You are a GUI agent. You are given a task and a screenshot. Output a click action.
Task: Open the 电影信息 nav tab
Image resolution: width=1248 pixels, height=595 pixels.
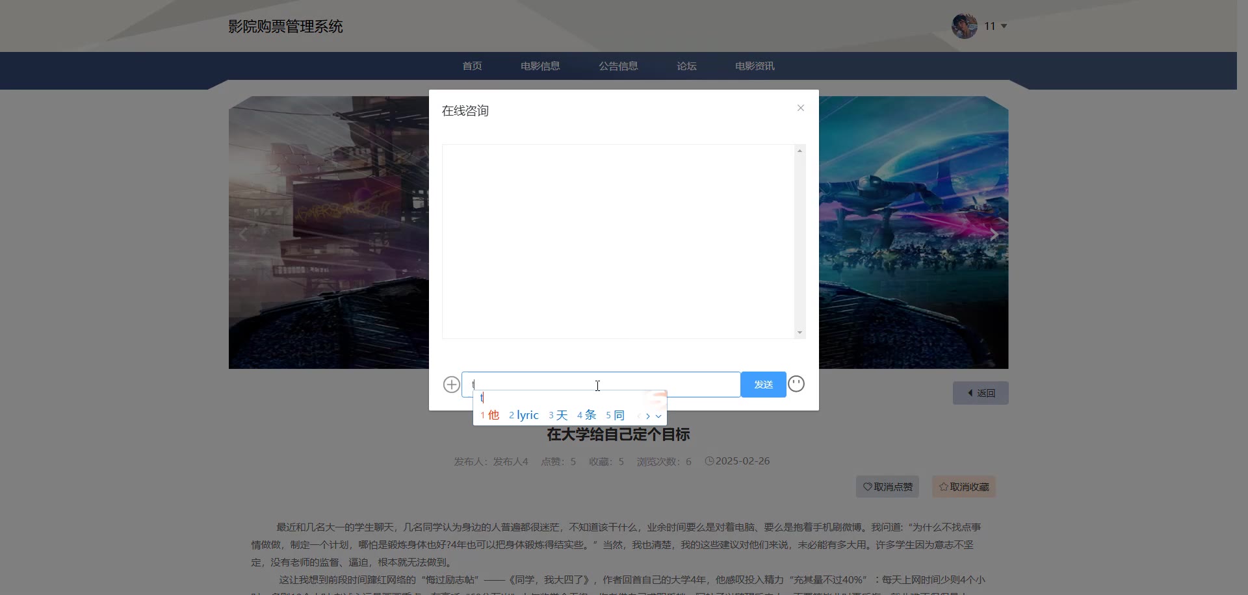pyautogui.click(x=540, y=66)
